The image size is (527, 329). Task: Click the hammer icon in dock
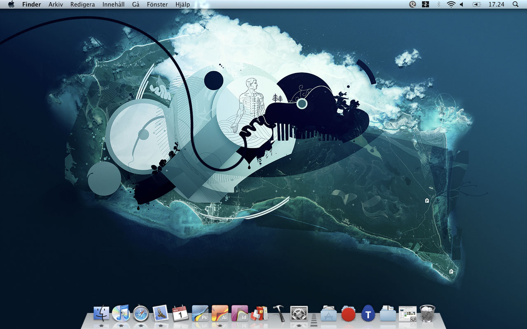click(279, 314)
